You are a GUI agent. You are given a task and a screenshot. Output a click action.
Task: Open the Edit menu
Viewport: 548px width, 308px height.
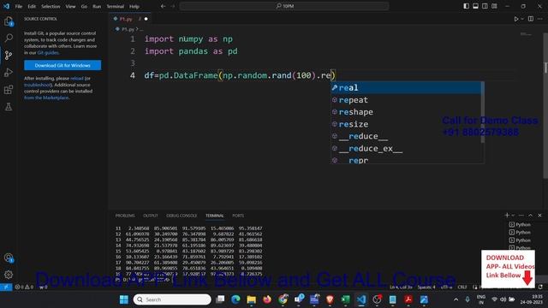[32, 6]
